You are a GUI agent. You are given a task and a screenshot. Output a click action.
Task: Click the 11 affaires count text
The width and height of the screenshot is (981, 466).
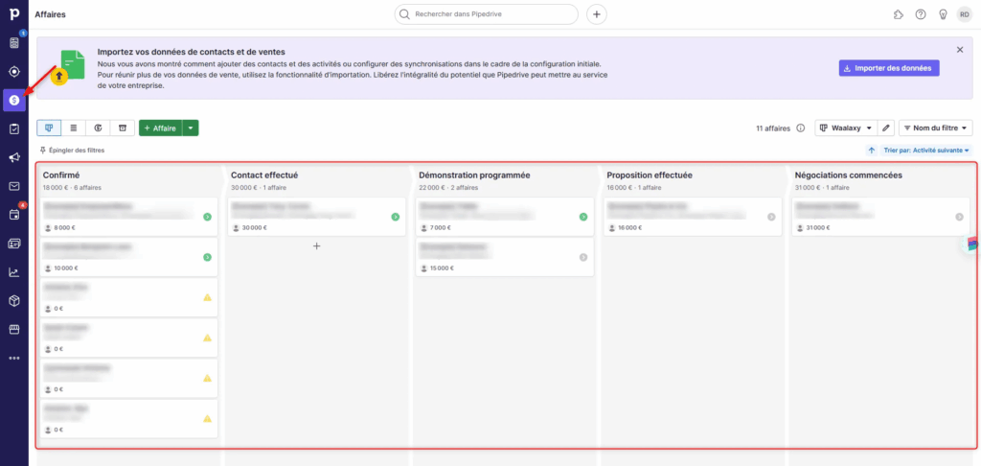pyautogui.click(x=773, y=128)
